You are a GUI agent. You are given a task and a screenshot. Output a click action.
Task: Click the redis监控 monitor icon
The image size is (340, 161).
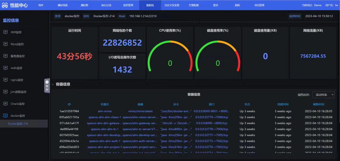[x=5, y=68]
